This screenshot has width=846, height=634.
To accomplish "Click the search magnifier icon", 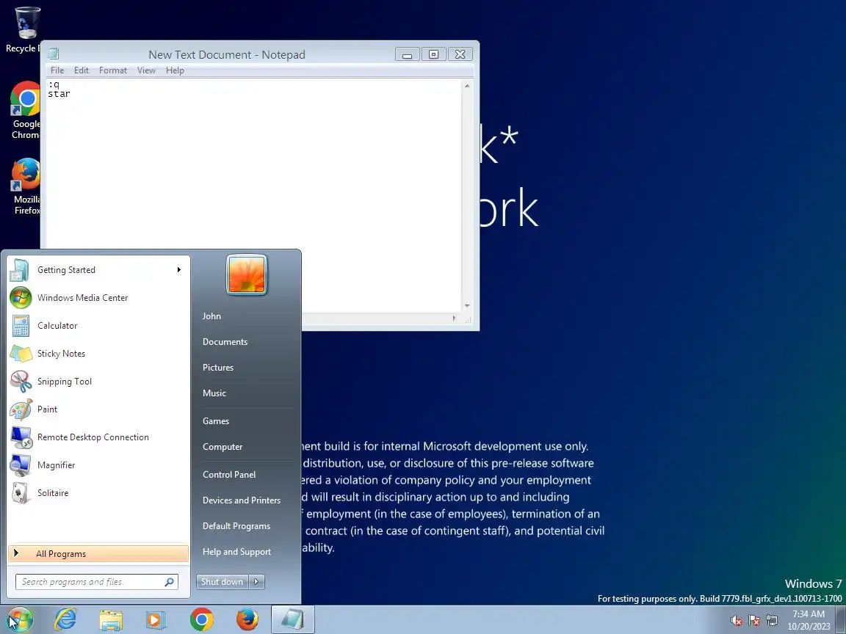I will click(x=169, y=582).
